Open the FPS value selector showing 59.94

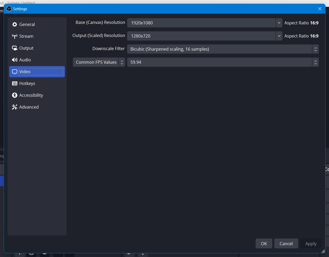315,62
